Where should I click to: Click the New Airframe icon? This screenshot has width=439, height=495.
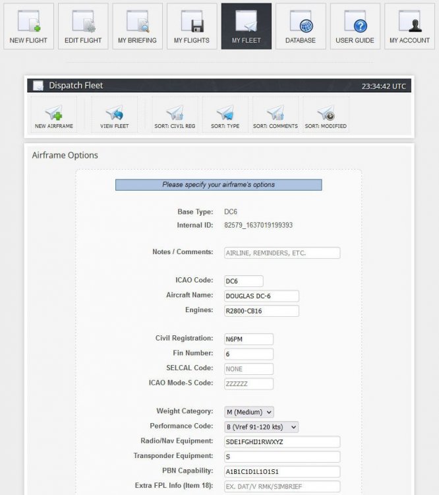tap(53, 115)
